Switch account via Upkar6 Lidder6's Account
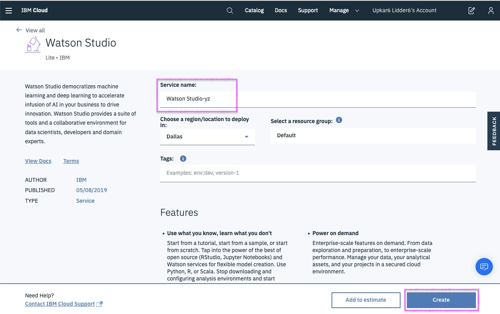The image size is (500, 314). [404, 10]
